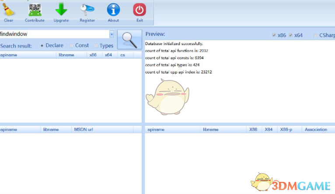The width and height of the screenshot is (335, 194).
Task: Click 'Database initialized successfully.' text
Action: click(x=174, y=44)
